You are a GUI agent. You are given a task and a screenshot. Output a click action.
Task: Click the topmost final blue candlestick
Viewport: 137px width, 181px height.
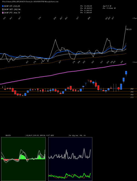pos(126,73)
